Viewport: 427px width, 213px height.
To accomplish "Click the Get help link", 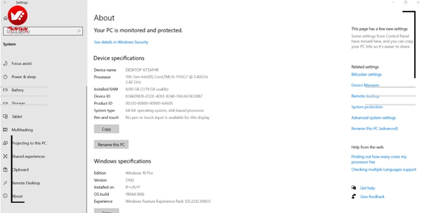I will coord(367,188).
